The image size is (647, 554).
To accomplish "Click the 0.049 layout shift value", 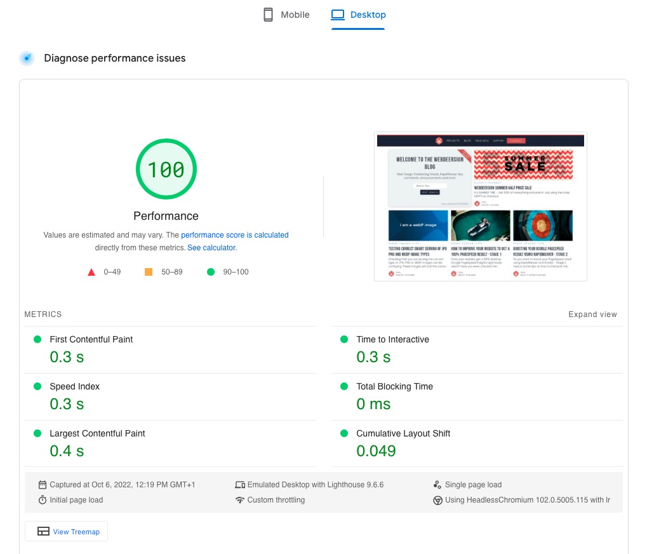I will coord(376,451).
